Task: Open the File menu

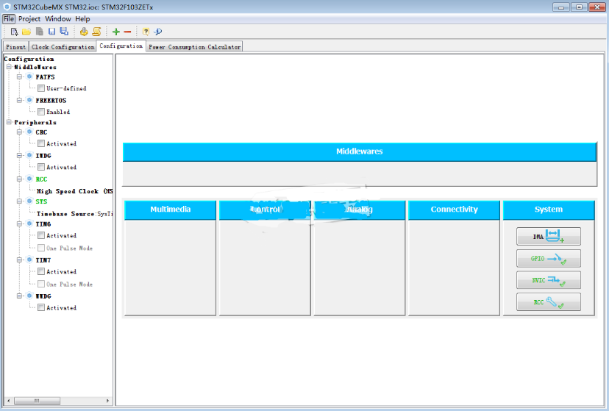Action: coord(9,18)
